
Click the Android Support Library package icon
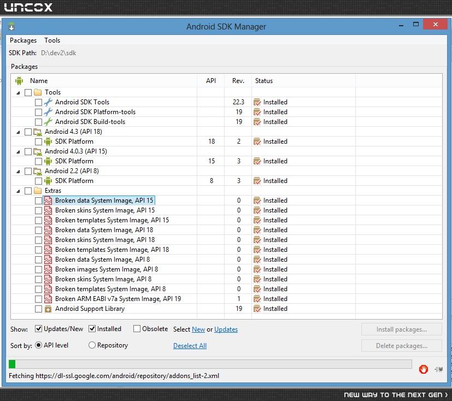click(48, 309)
